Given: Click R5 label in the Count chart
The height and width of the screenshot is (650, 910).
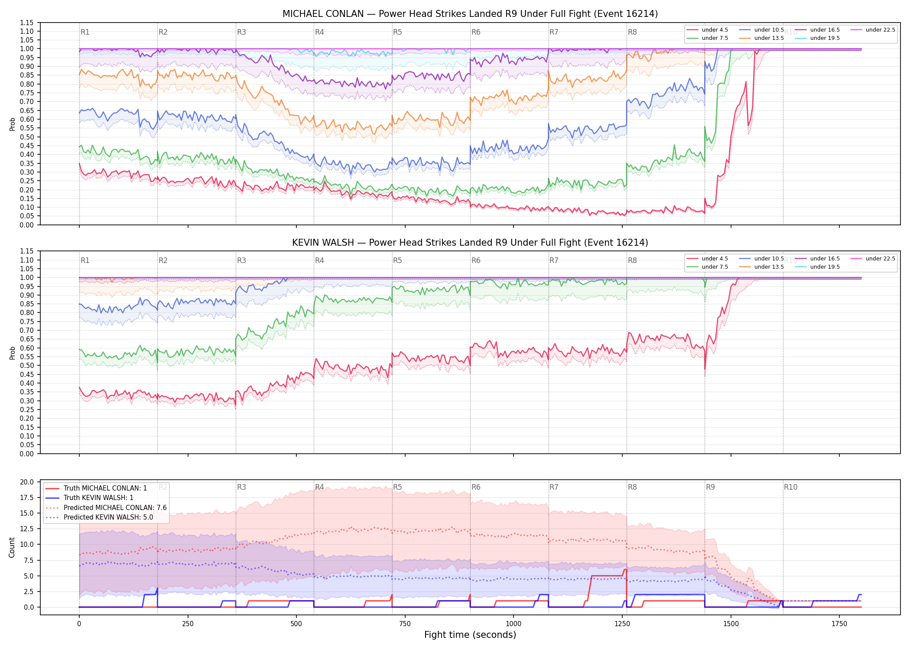Looking at the screenshot, I should [398, 487].
